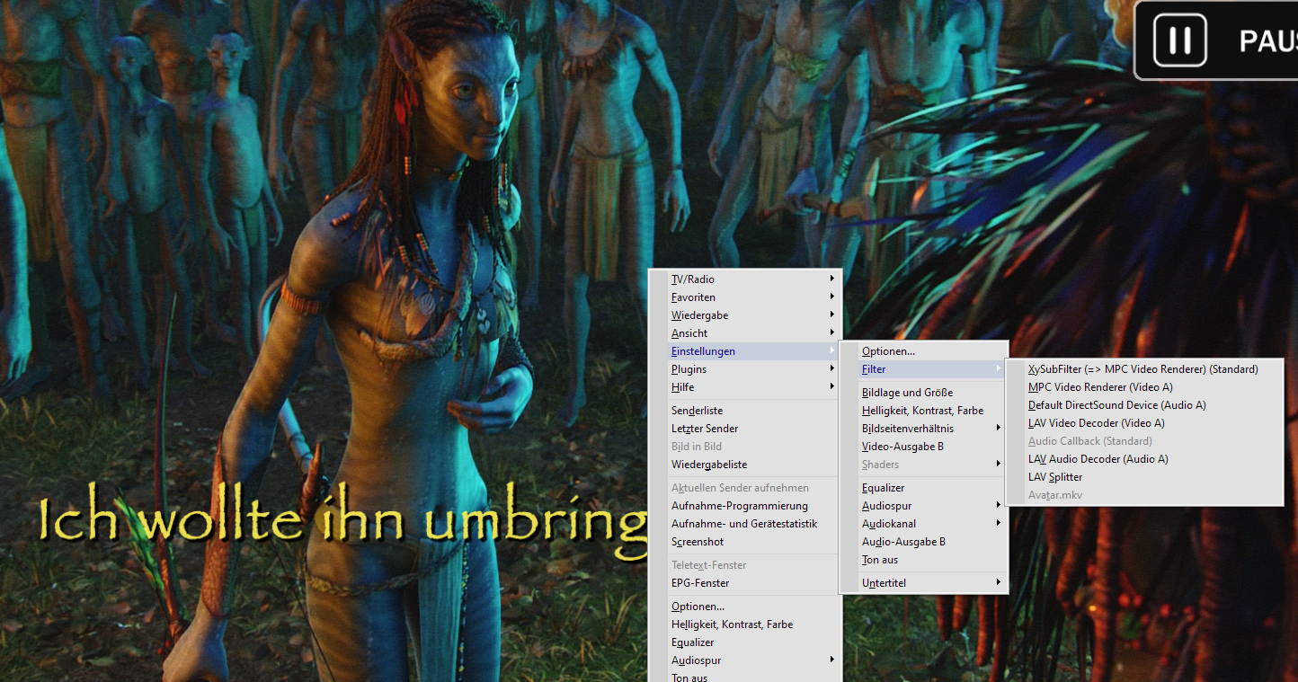The width and height of the screenshot is (1298, 682).
Task: Toggle Audio-Ausgabe B
Action: pyautogui.click(x=903, y=542)
